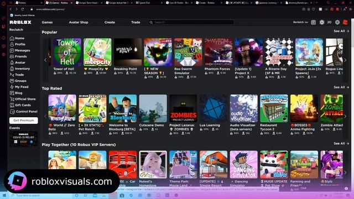
Task: Open Blog in the sidebar
Action: pos(16,93)
